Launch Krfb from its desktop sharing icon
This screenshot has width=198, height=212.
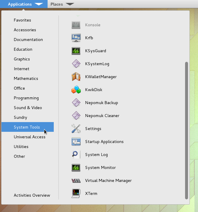[x=76, y=38]
